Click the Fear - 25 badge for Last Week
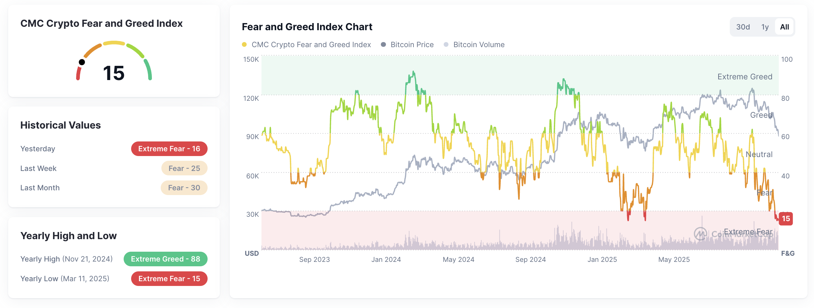The width and height of the screenshot is (814, 308). (x=184, y=168)
